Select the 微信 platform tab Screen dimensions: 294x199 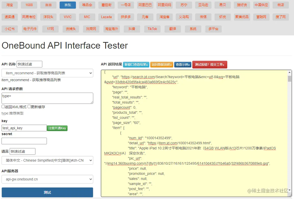203,17
